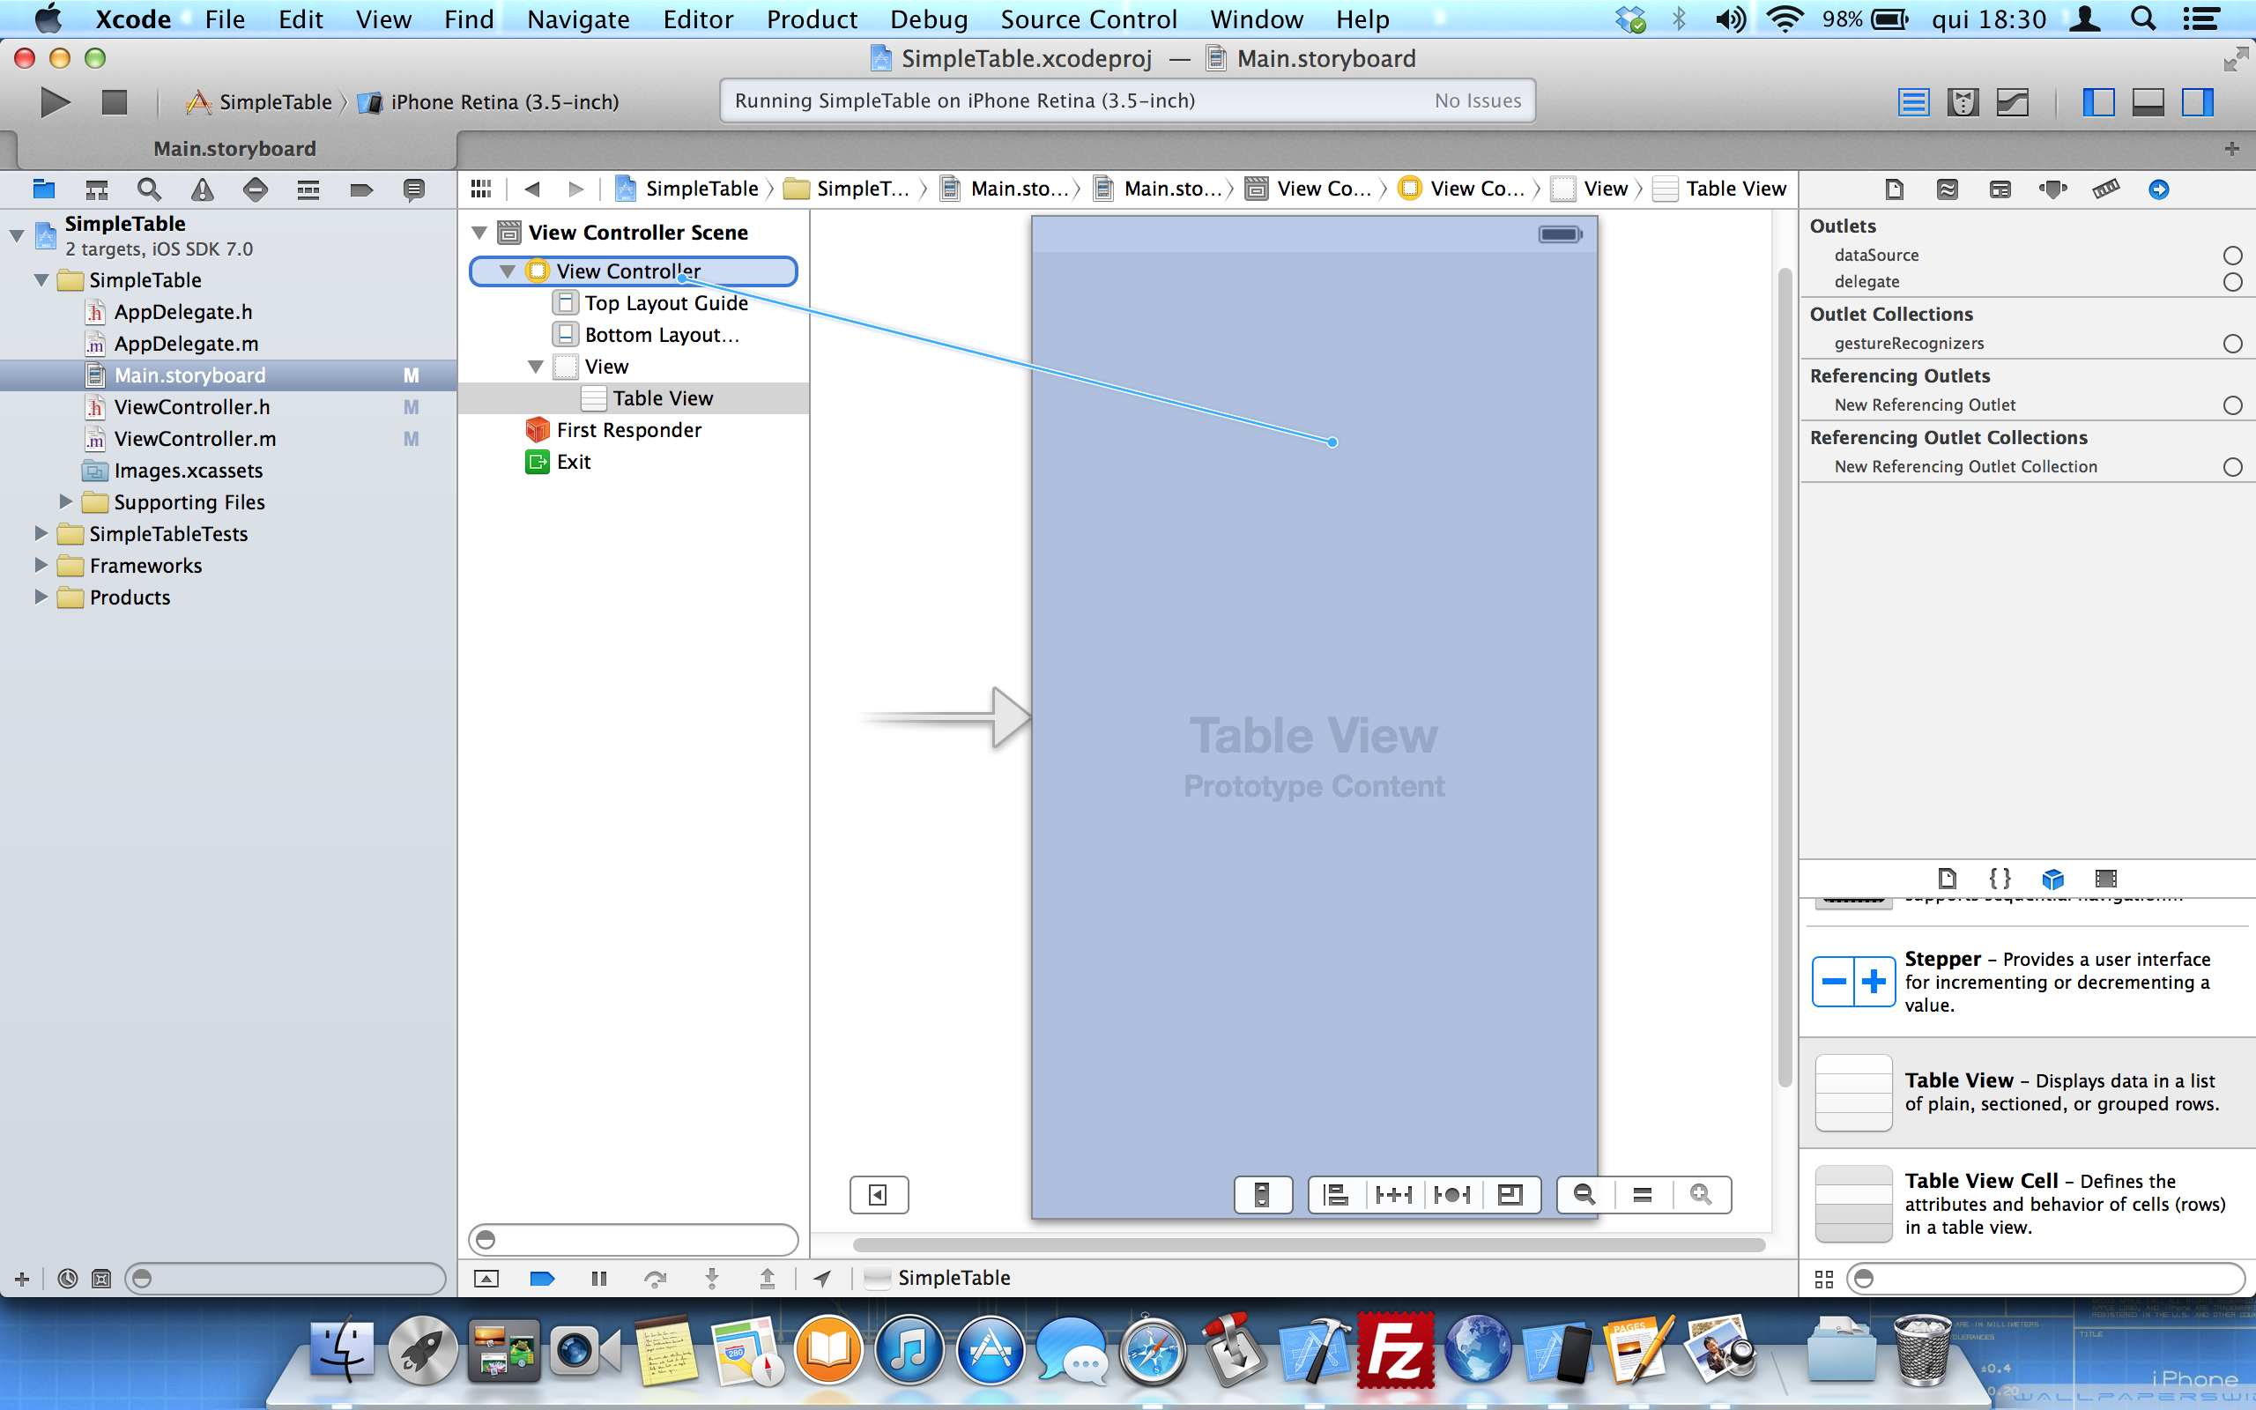This screenshot has width=2256, height=1410.
Task: Click the Object library filter field
Action: coord(2047,1279)
